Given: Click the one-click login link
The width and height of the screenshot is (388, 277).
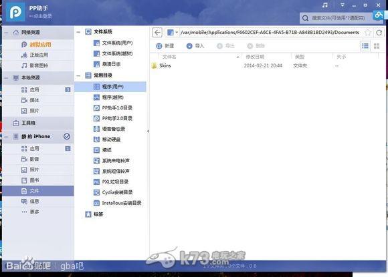Looking at the screenshot, I should pos(40,16).
